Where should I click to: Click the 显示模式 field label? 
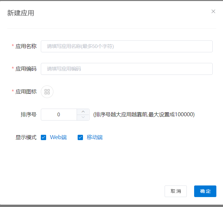pos(26,137)
